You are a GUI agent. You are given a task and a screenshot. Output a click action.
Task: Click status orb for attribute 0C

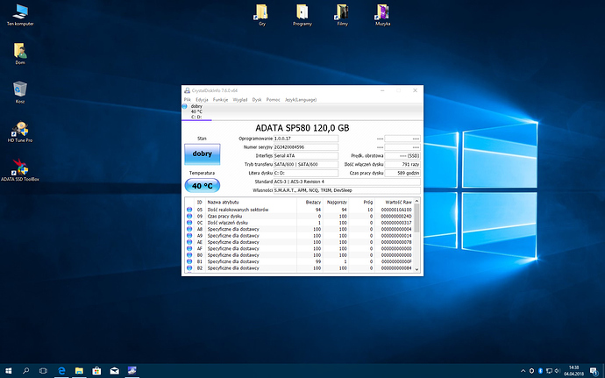tap(189, 223)
